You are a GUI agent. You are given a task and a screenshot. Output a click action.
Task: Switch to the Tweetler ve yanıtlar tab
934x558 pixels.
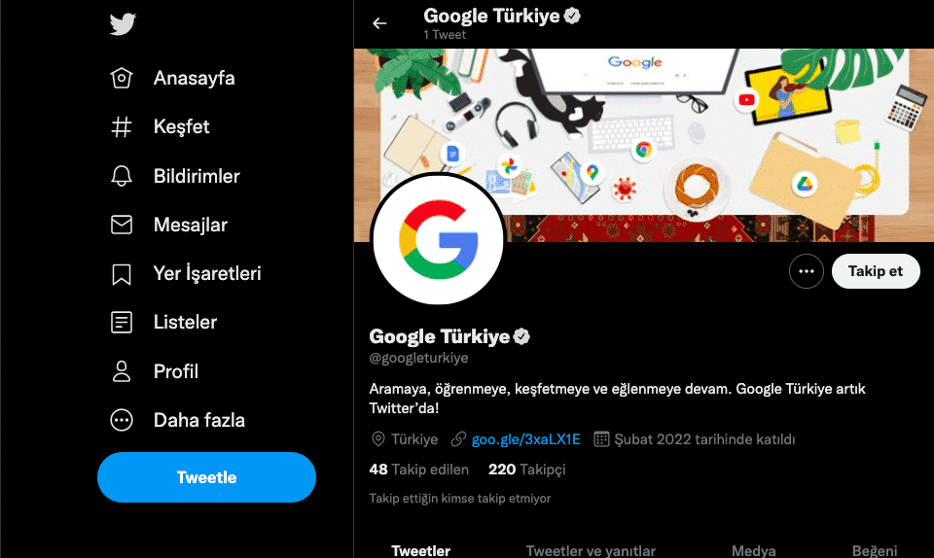pyautogui.click(x=591, y=550)
